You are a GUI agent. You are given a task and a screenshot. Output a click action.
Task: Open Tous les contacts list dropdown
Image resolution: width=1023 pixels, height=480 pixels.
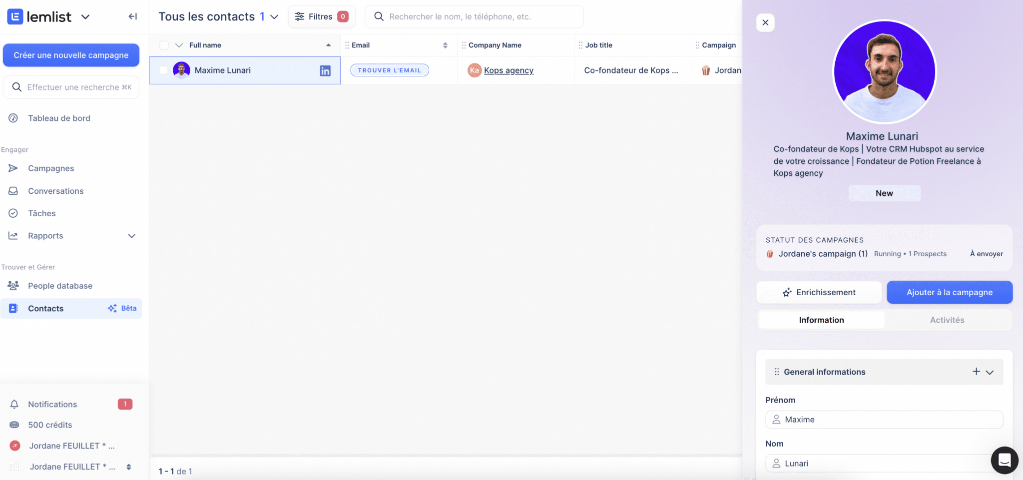274,16
